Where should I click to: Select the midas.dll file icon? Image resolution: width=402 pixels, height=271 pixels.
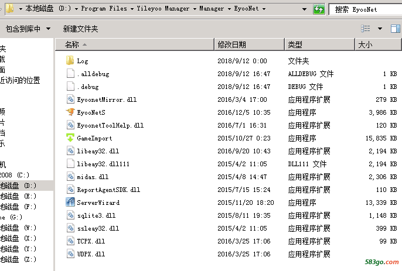[70, 177]
